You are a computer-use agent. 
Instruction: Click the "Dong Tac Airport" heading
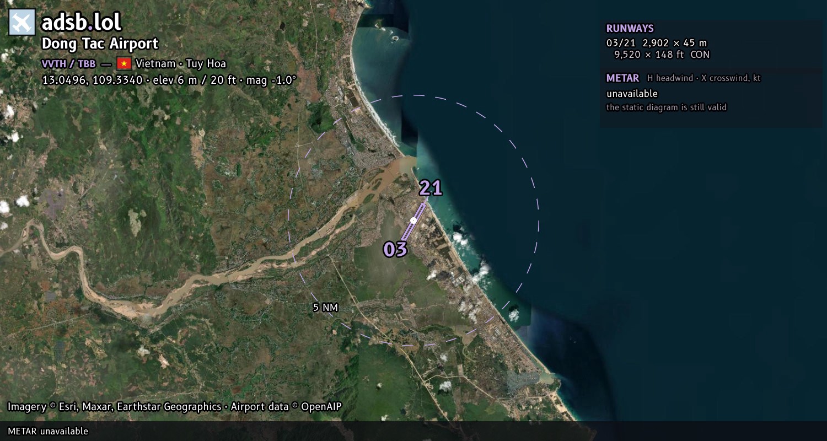point(100,44)
